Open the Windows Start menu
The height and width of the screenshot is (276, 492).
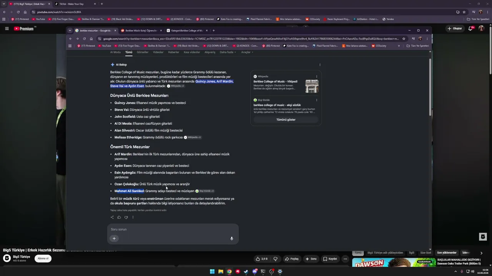click(x=212, y=271)
